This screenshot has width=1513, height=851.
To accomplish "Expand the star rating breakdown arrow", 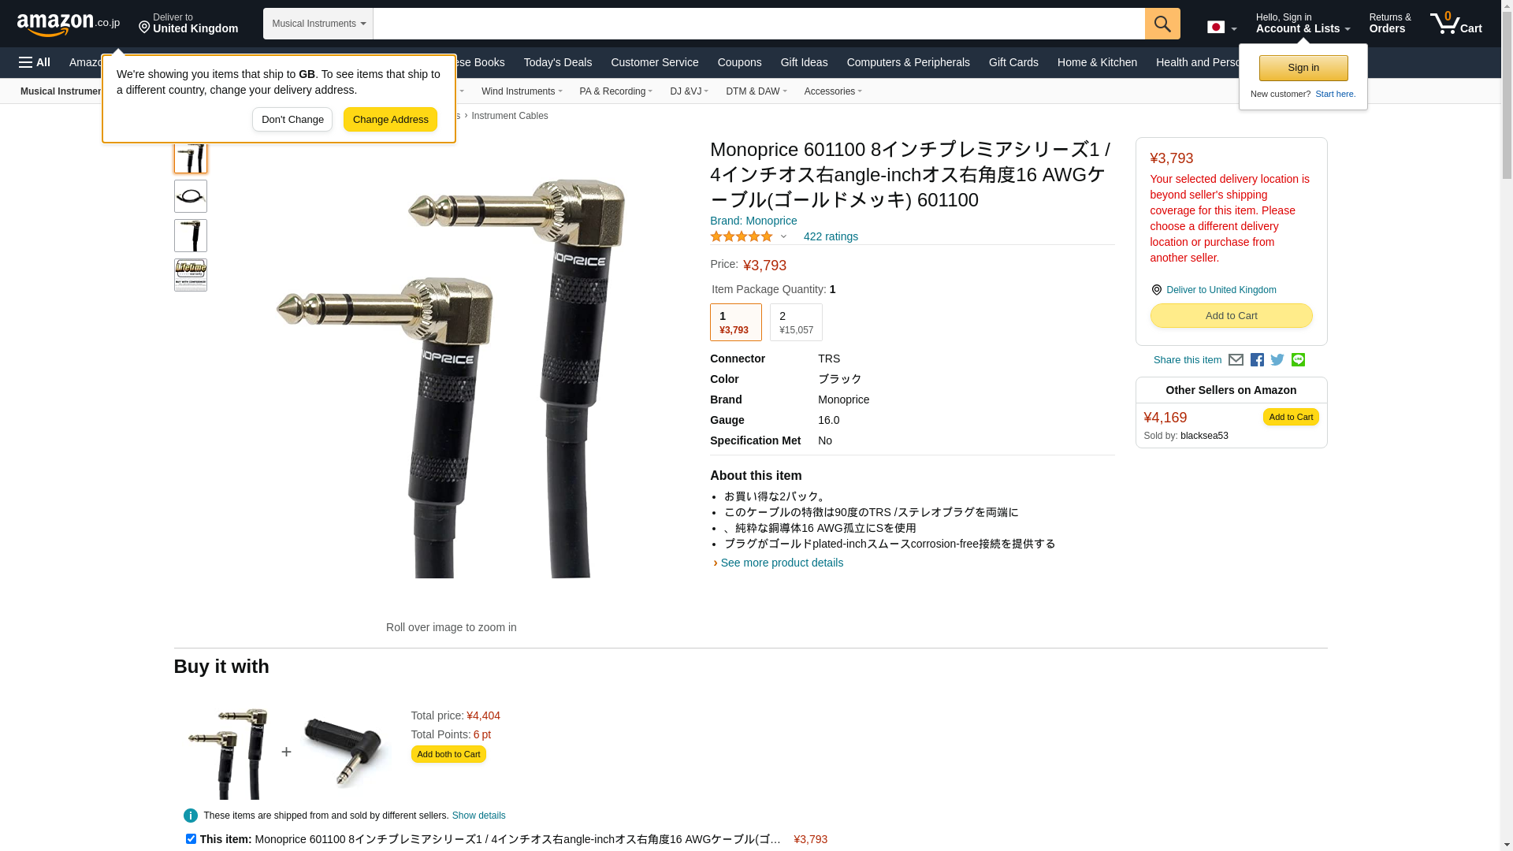I will pyautogui.click(x=783, y=236).
